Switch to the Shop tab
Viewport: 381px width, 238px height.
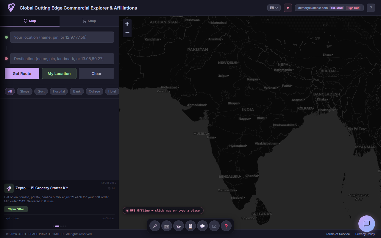pos(89,21)
